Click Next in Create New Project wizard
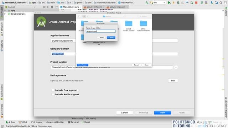This screenshot has width=228, height=128. coord(162,113)
